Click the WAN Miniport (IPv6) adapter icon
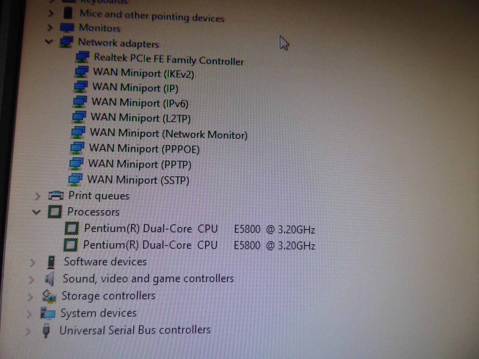The image size is (479, 359). [80, 101]
